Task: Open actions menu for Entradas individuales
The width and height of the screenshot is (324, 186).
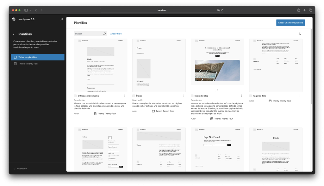Action: (x=125, y=96)
